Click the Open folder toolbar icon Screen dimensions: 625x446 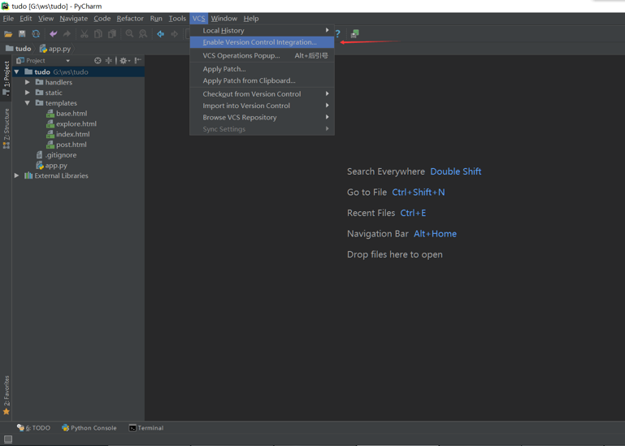click(8, 34)
